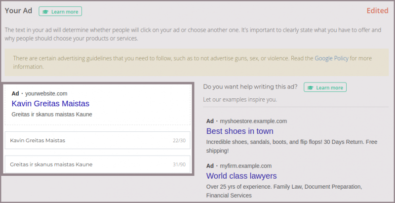Click the 31/90 description character counter
The height and width of the screenshot is (203, 395).
179,164
